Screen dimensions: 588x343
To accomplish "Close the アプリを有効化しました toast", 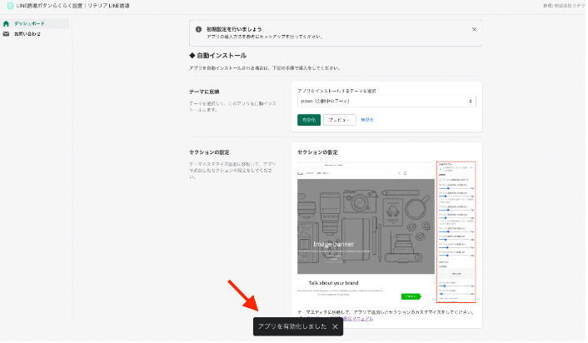I will (336, 328).
